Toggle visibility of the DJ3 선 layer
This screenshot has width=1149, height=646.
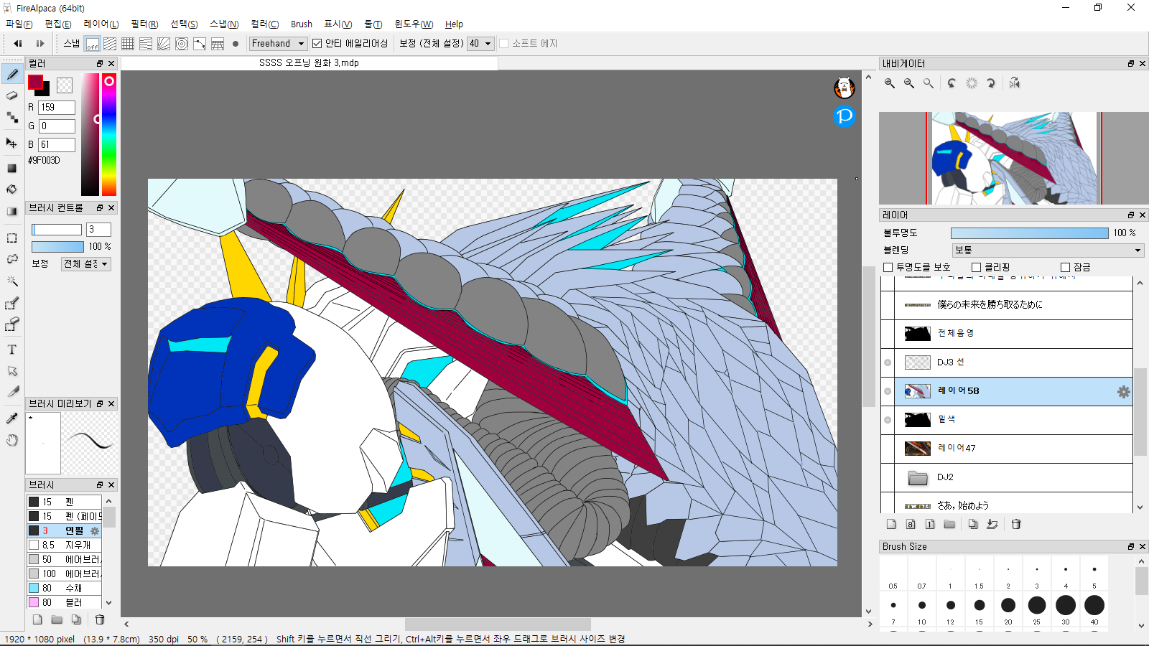point(888,362)
